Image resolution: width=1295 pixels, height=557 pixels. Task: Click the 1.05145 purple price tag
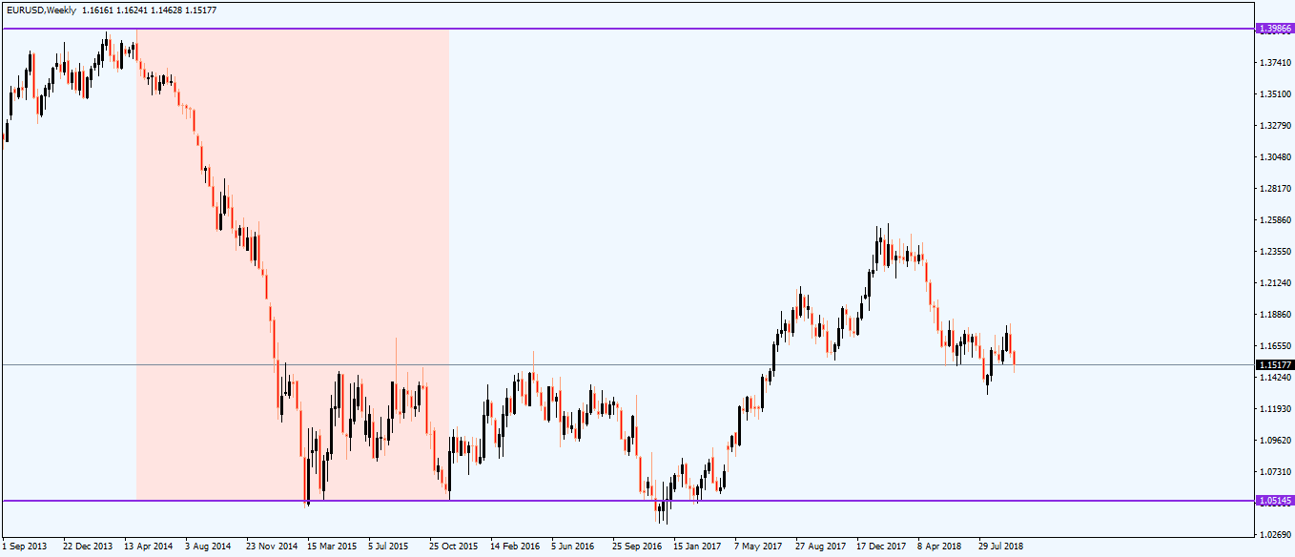click(1275, 501)
